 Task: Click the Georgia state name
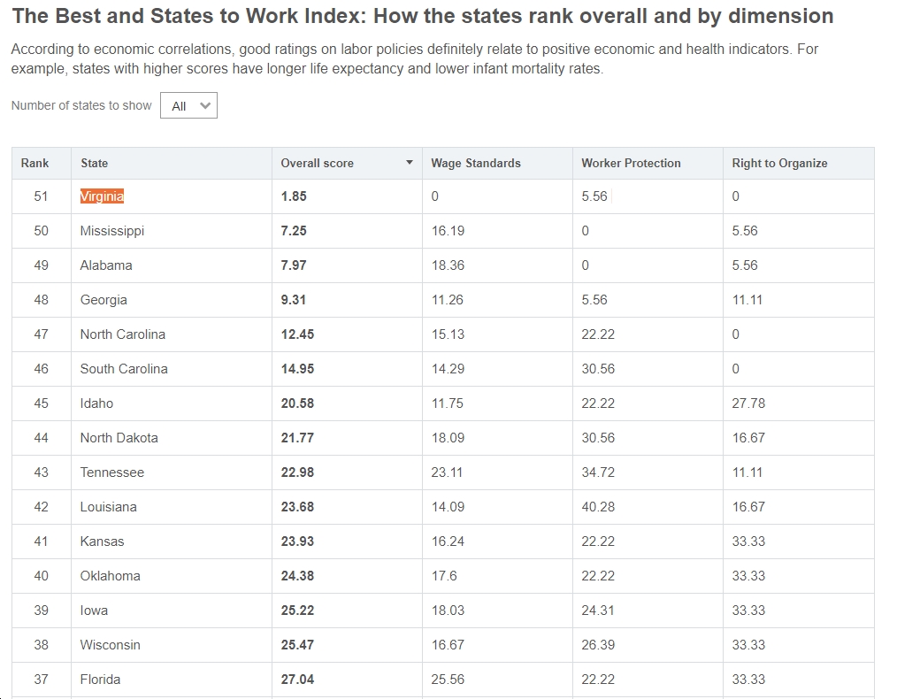coord(103,300)
